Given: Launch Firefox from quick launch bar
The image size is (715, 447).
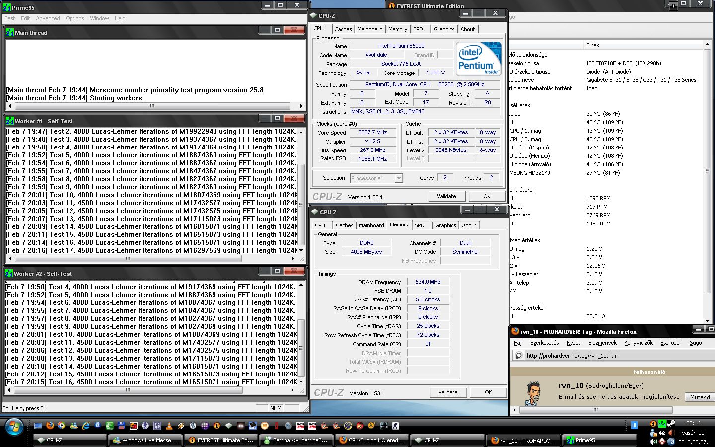Looking at the screenshot, I should pos(50,426).
